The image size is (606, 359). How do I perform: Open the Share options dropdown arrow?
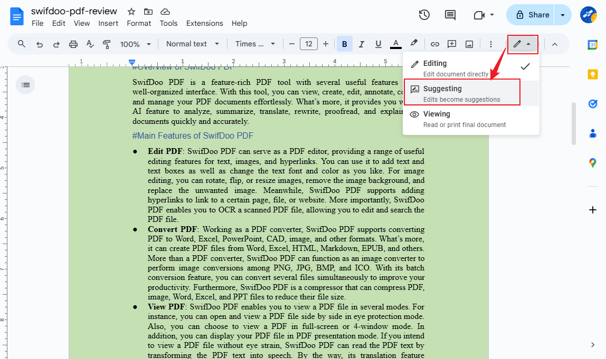click(x=563, y=15)
